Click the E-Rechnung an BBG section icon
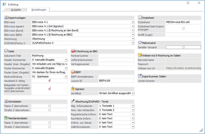205x134 pixels. pyautogui.click(x=73, y=51)
